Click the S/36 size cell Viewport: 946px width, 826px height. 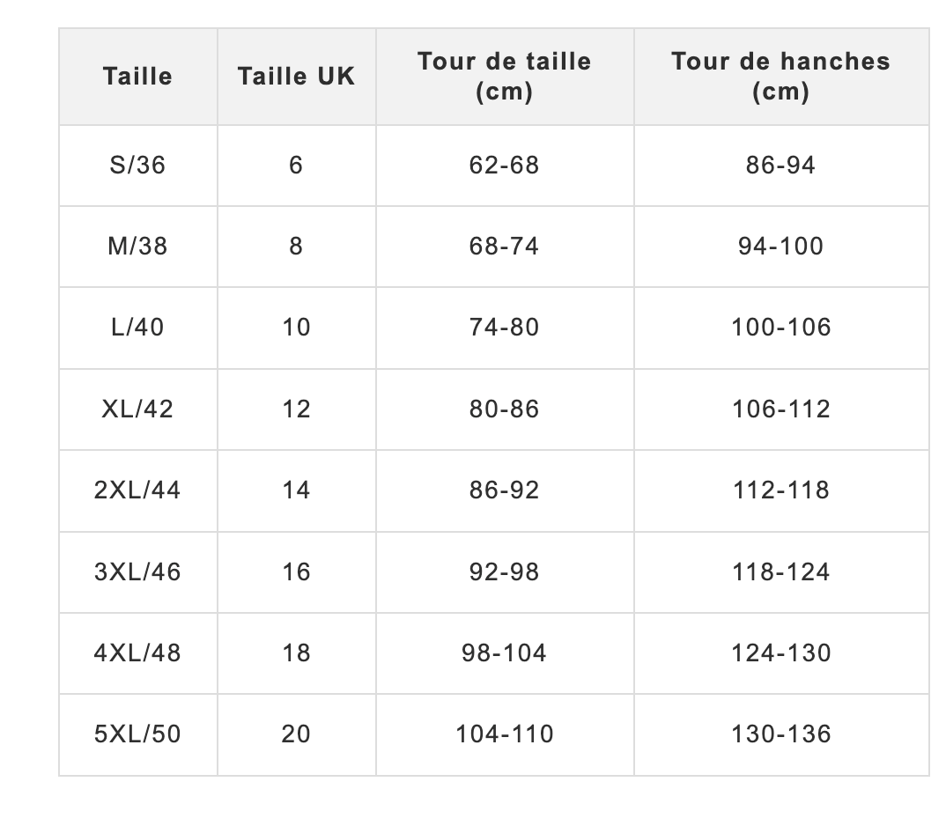pyautogui.click(x=137, y=165)
